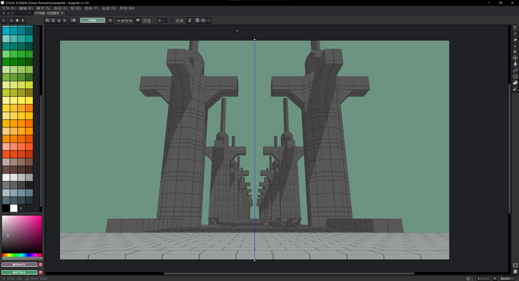The image size is (519, 281).
Task: Toggle background color #479368 warning icon
Action: click(40, 272)
